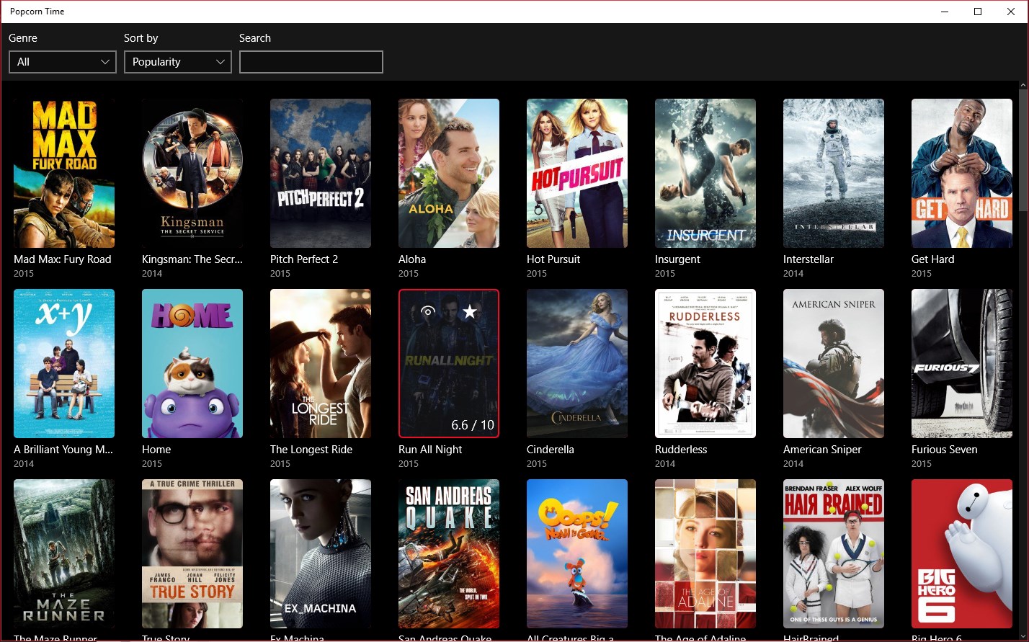
Task: Select the Pitch Perfect 2 poster
Action: (x=321, y=174)
